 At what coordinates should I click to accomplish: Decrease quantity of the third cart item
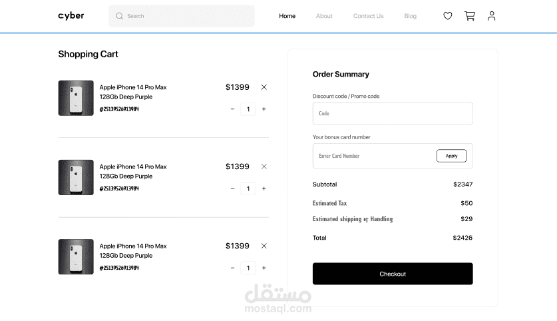pyautogui.click(x=232, y=268)
